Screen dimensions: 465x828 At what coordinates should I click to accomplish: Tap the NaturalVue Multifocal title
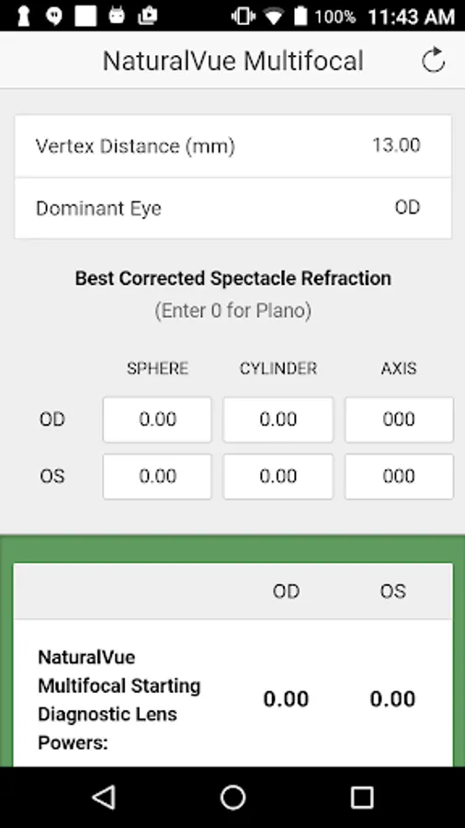[232, 61]
